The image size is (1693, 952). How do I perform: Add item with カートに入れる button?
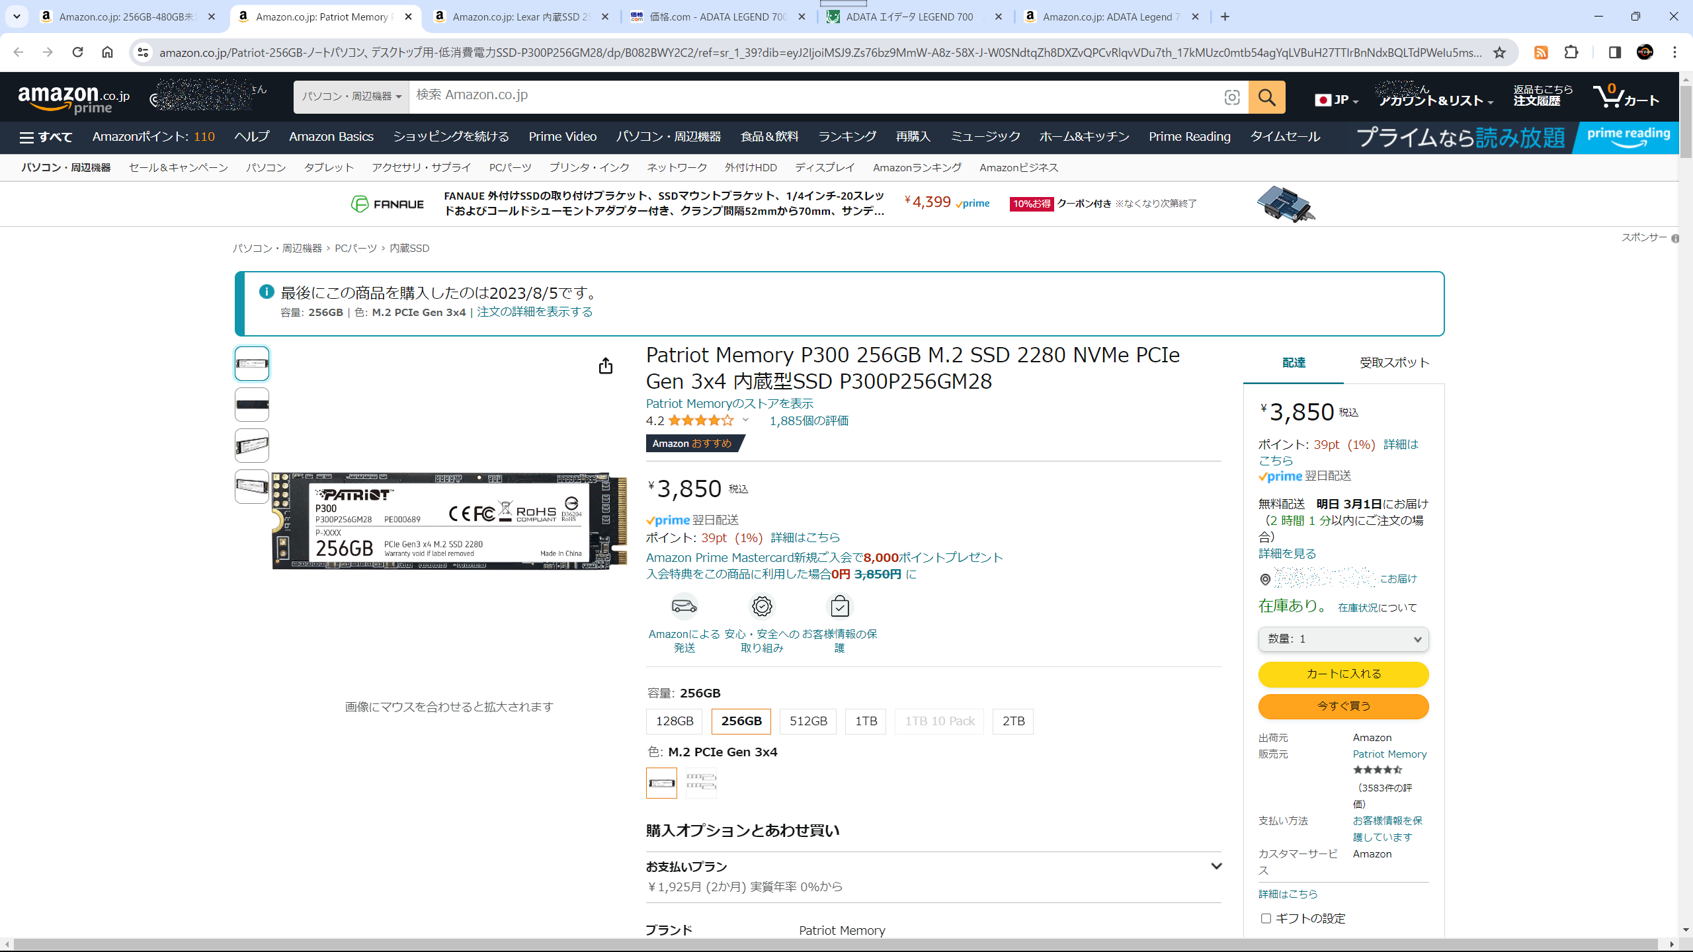[1343, 674]
